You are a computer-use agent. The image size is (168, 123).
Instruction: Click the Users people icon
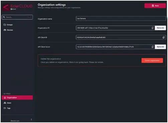tap(5, 103)
